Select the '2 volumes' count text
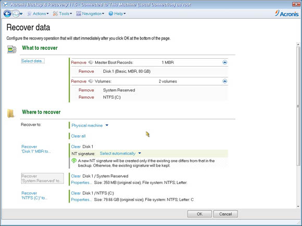Viewport: 302px width, 226px height. pyautogui.click(x=168, y=81)
